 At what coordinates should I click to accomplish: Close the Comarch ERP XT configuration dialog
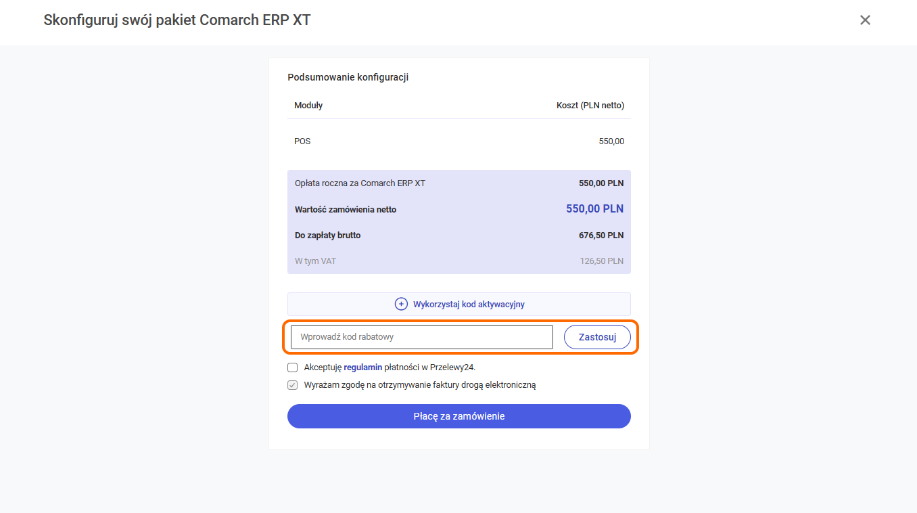(x=865, y=20)
